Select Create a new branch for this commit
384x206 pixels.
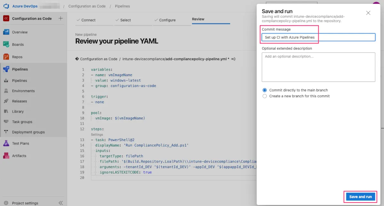(265, 96)
